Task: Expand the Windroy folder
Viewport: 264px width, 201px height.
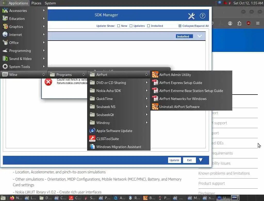Action: pyautogui.click(x=119, y=123)
